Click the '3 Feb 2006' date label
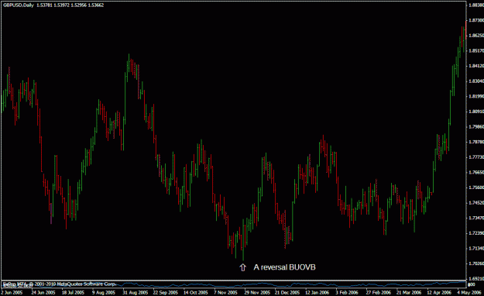 pyautogui.click(x=347, y=292)
